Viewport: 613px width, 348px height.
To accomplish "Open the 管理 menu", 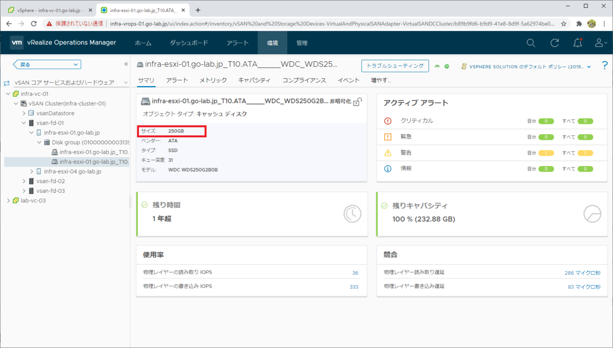I will coord(302,43).
